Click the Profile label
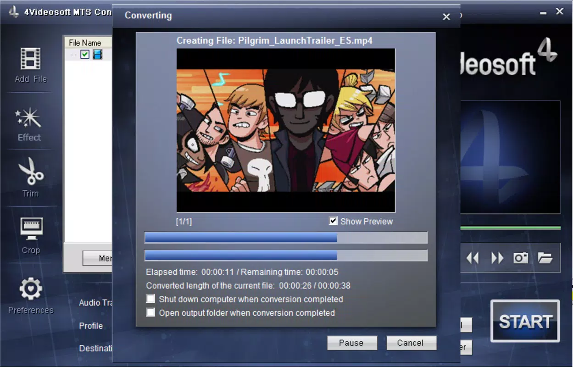The image size is (573, 367). (91, 326)
